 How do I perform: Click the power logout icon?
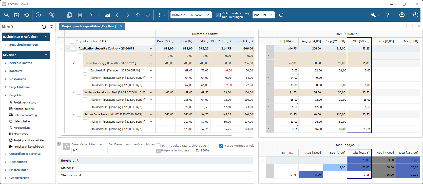[415, 15]
